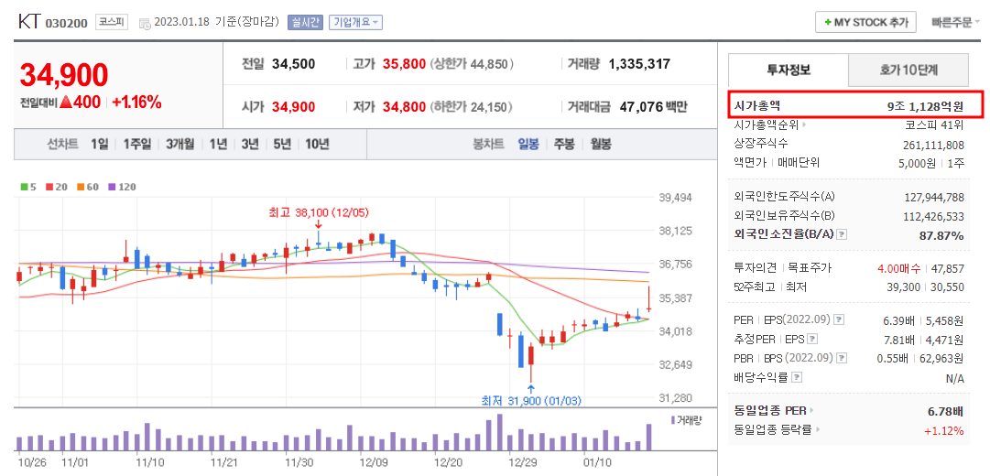Screen dimensions: 990x476
Task: Open the 동일업종 PER link
Action: pos(770,410)
